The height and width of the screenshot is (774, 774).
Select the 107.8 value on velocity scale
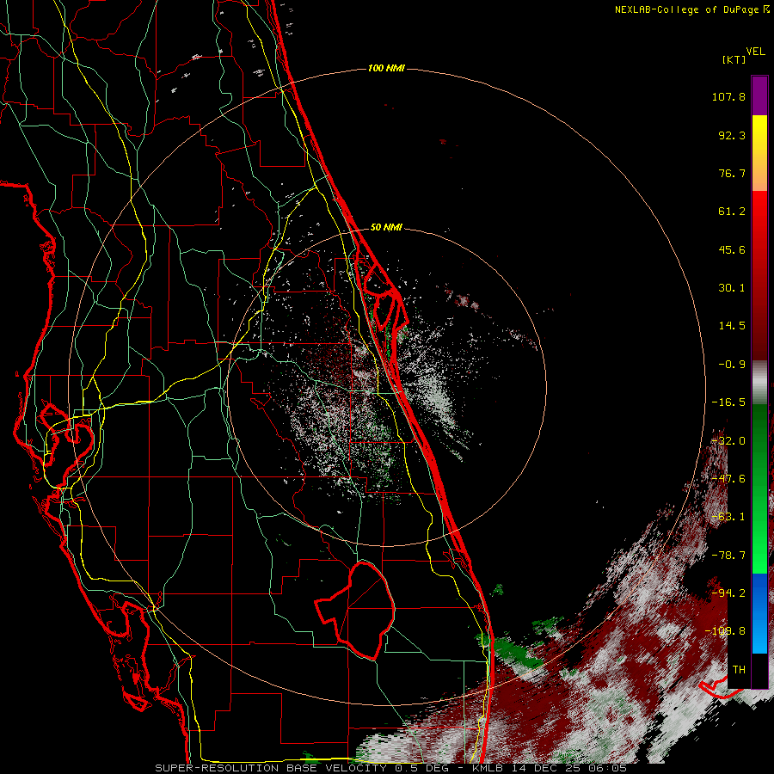tap(728, 96)
